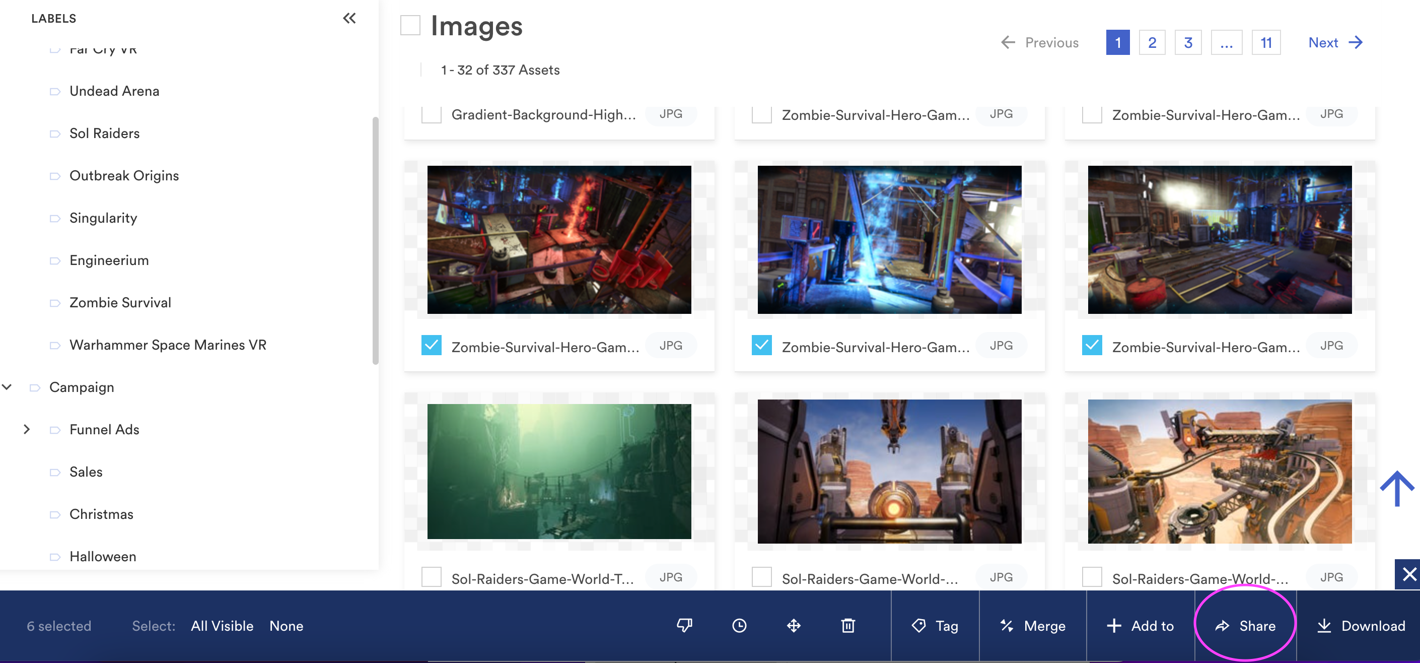Screen dimensions: 1420x663
Task: Select current page 1 button
Action: coord(1117,42)
